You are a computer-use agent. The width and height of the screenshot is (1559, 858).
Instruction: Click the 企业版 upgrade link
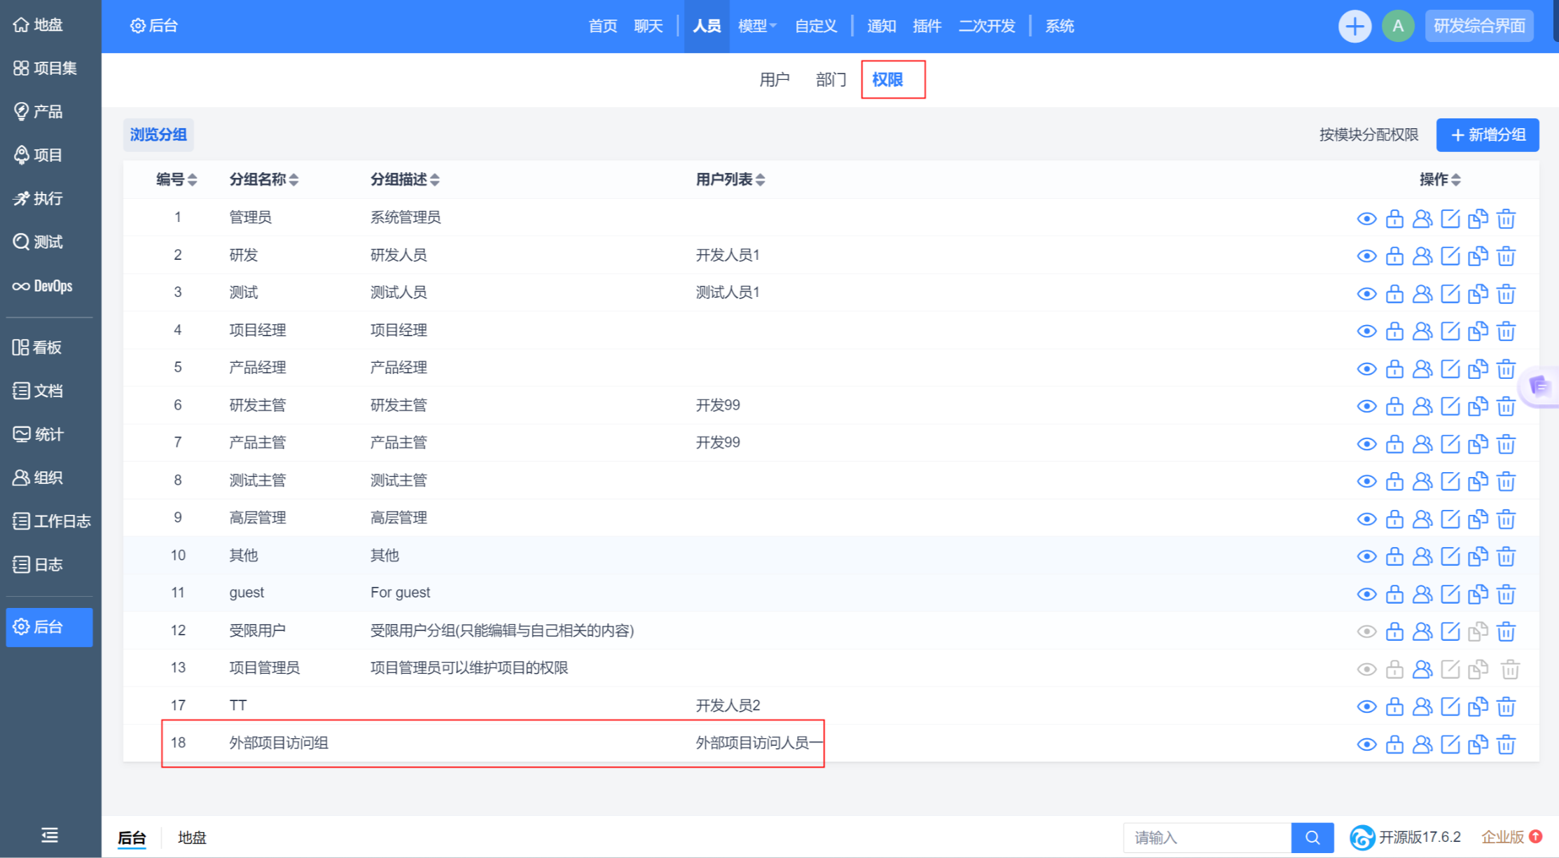(x=1511, y=837)
